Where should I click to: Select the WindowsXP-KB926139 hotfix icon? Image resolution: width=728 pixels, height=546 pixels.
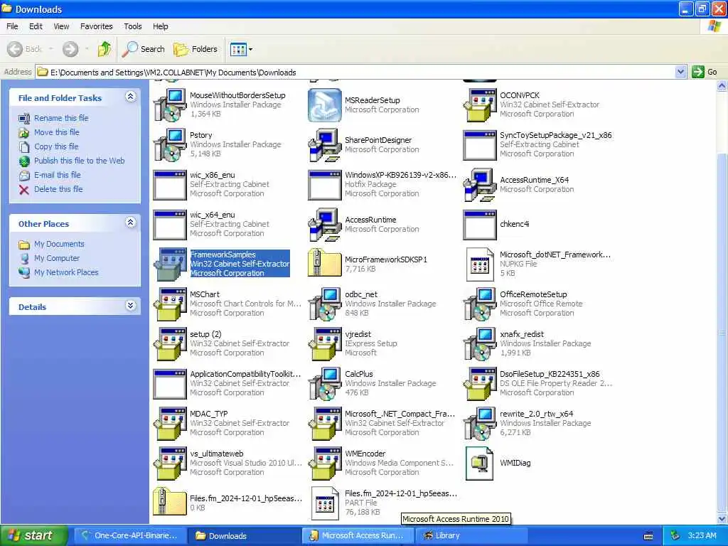tap(324, 185)
